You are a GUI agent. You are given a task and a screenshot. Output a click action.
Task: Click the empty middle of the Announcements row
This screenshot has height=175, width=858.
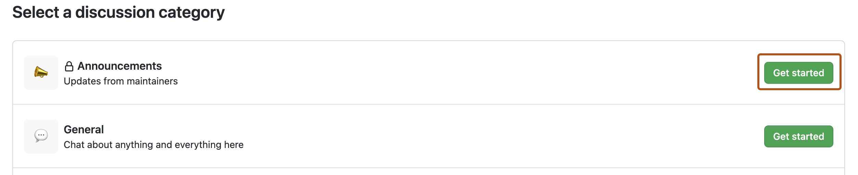445,72
